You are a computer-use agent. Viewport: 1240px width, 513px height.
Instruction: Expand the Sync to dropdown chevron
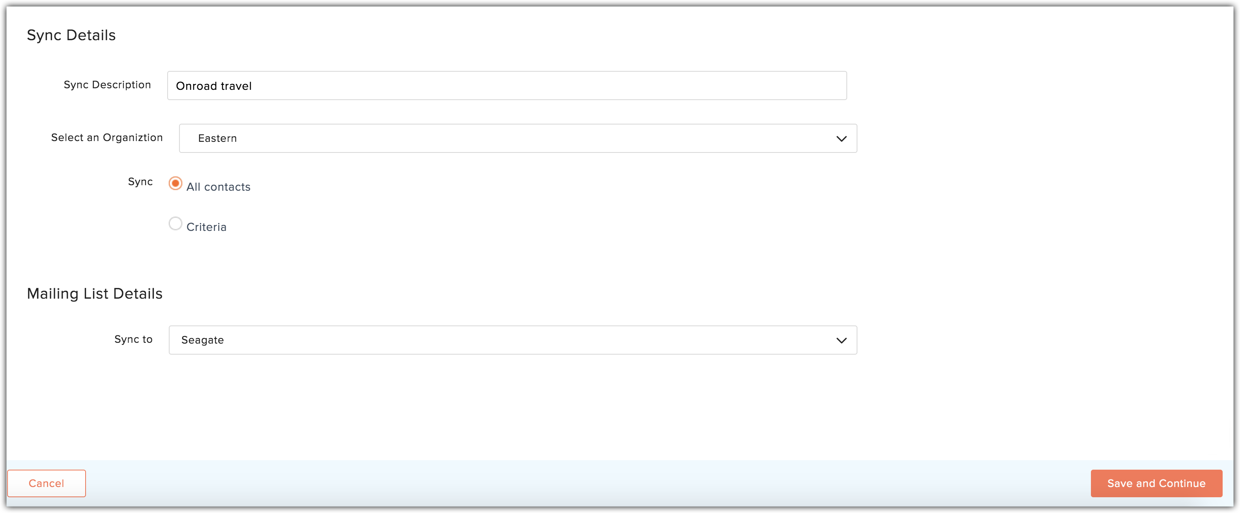click(x=841, y=340)
